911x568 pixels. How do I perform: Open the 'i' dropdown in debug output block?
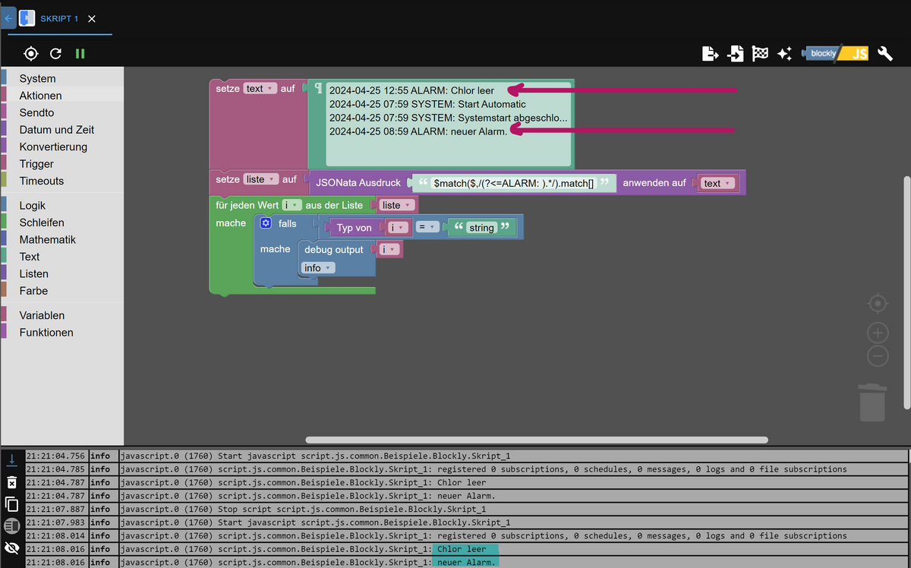coord(389,249)
